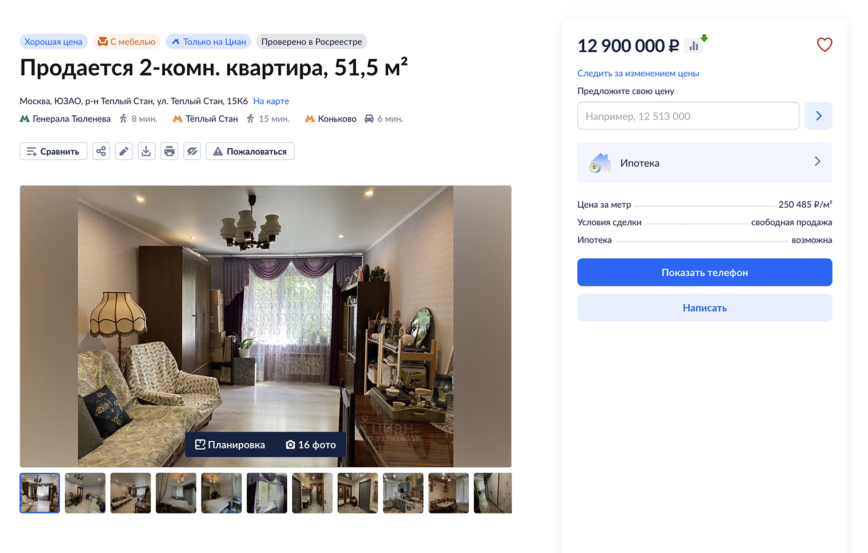Viewport: 868px width, 553px height.
Task: Submit offered price with arrow button
Action: (x=818, y=116)
